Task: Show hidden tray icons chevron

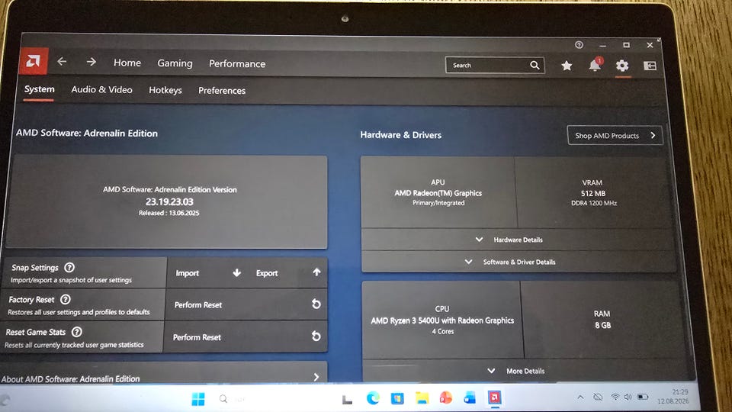Action: (580, 397)
